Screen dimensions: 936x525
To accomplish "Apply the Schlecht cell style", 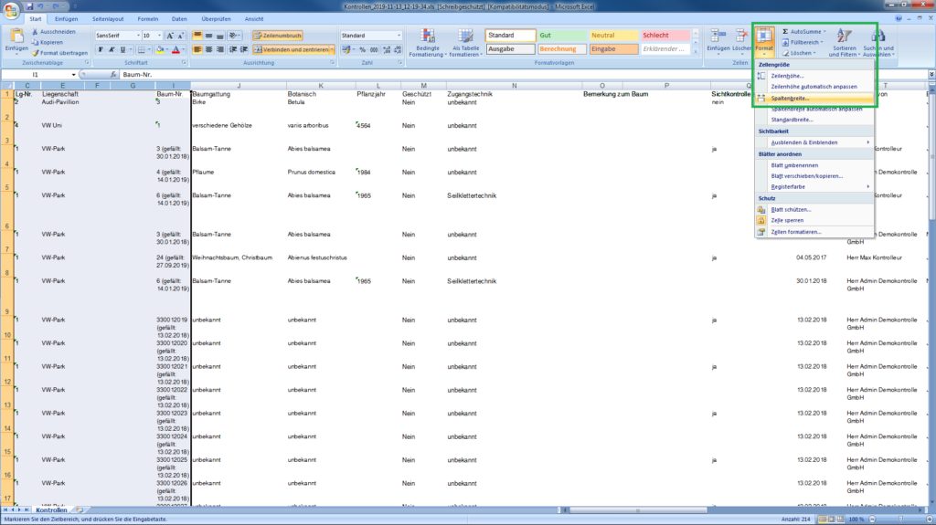I will [x=665, y=36].
